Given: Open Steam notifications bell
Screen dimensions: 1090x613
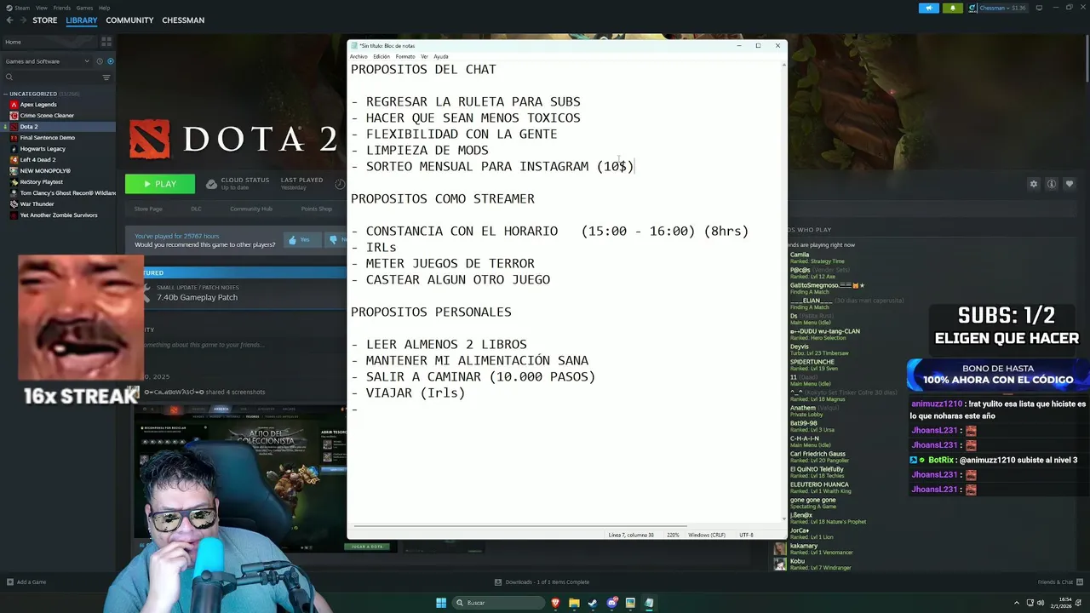Looking at the screenshot, I should [952, 9].
